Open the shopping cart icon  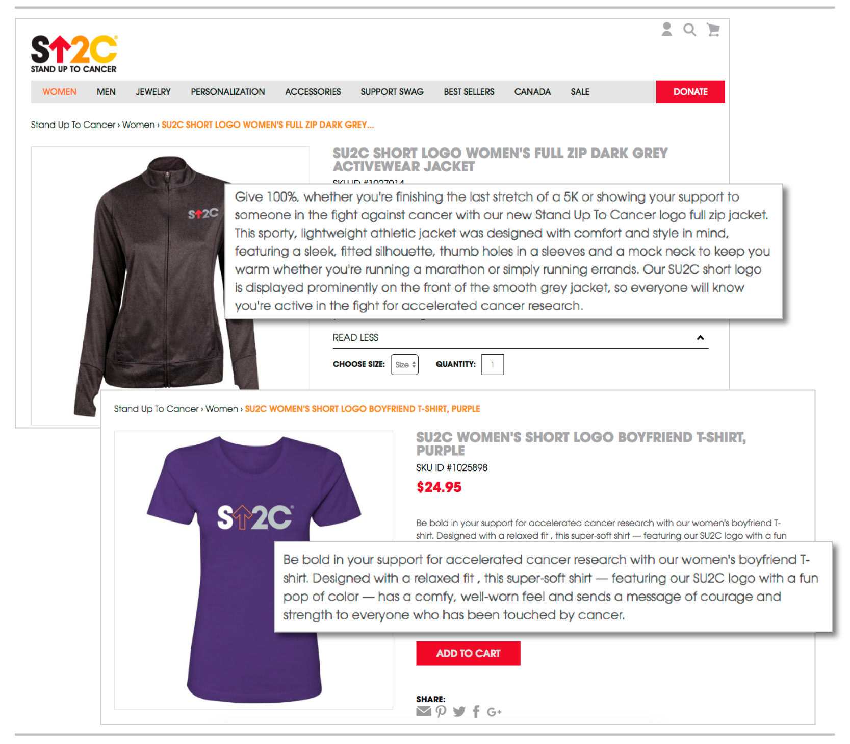click(713, 30)
